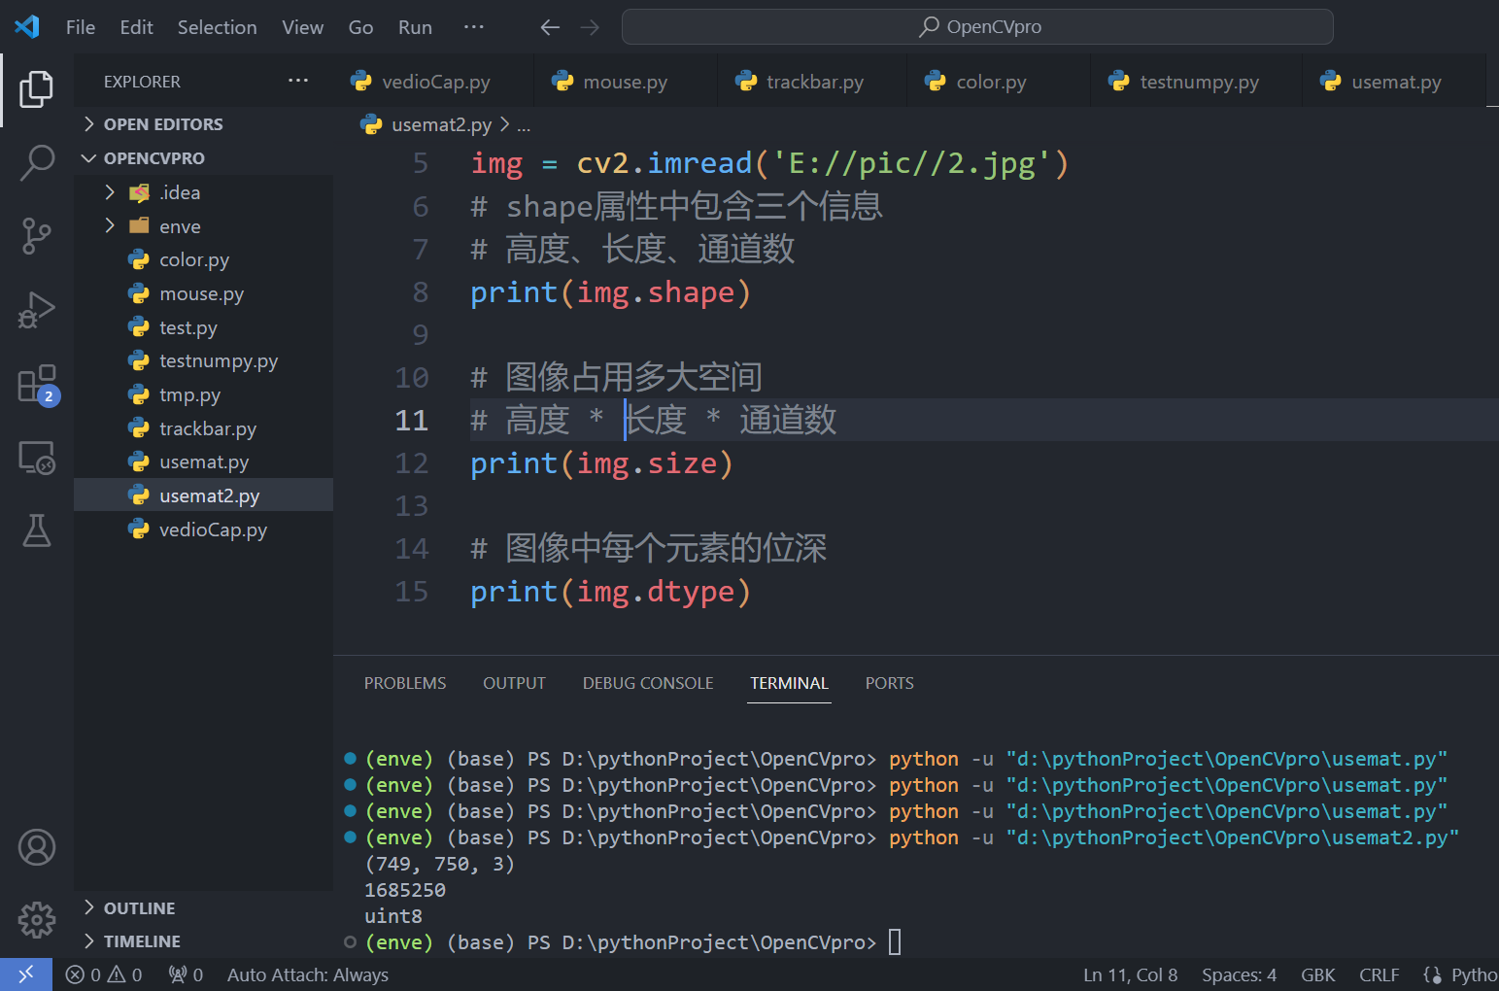
Task: Open the File menu
Action: (x=81, y=27)
